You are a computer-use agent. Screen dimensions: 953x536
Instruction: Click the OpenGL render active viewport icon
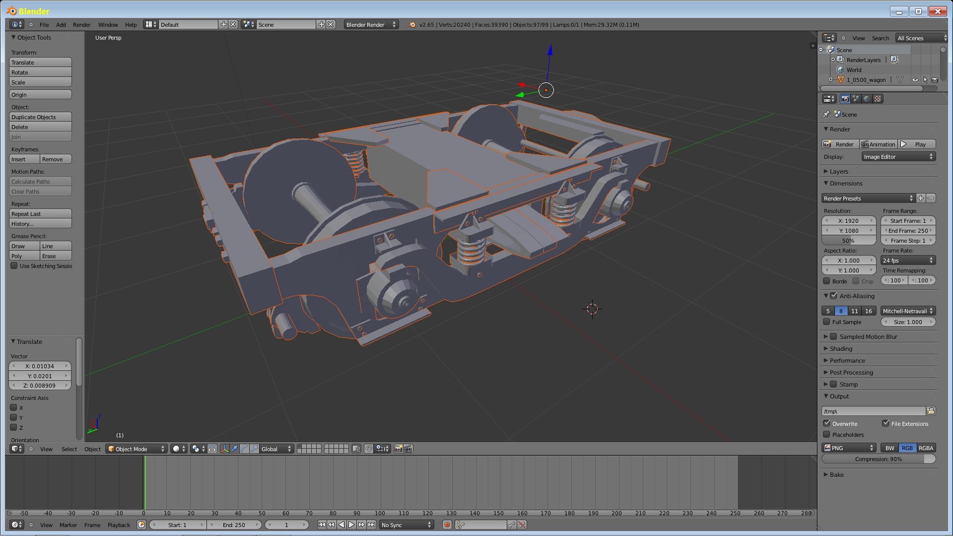[x=398, y=449]
